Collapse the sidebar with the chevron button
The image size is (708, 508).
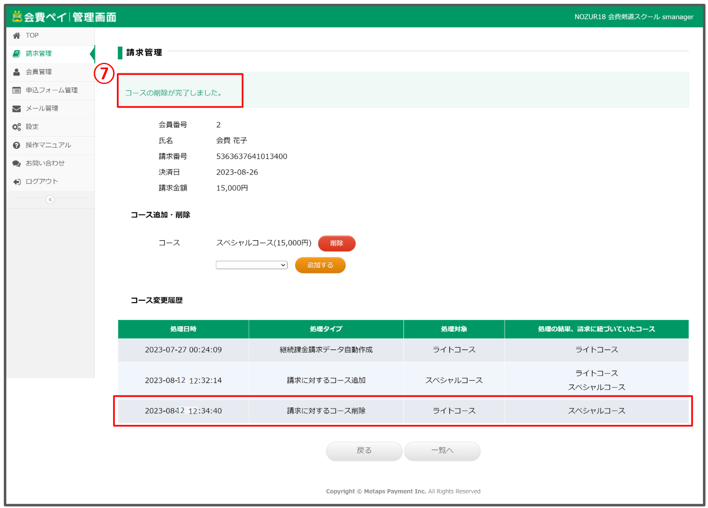(x=50, y=200)
